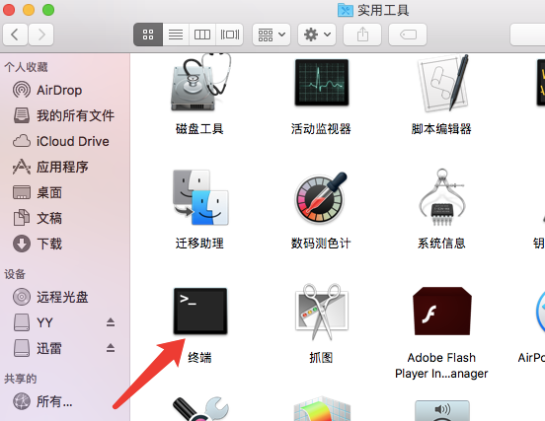Eject the YY disk

point(111,322)
